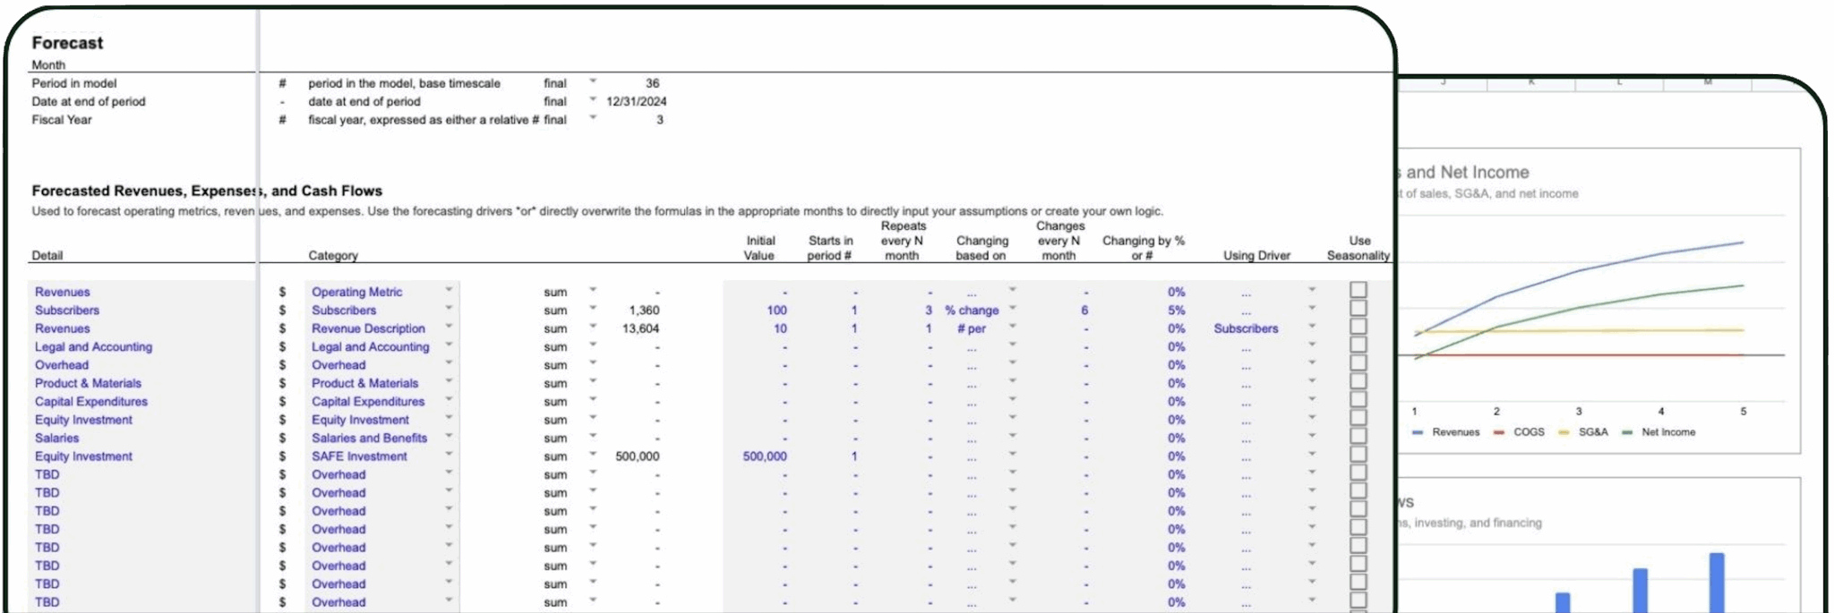Click the 5% changing-by cell
The image size is (1834, 613).
coord(1176,311)
